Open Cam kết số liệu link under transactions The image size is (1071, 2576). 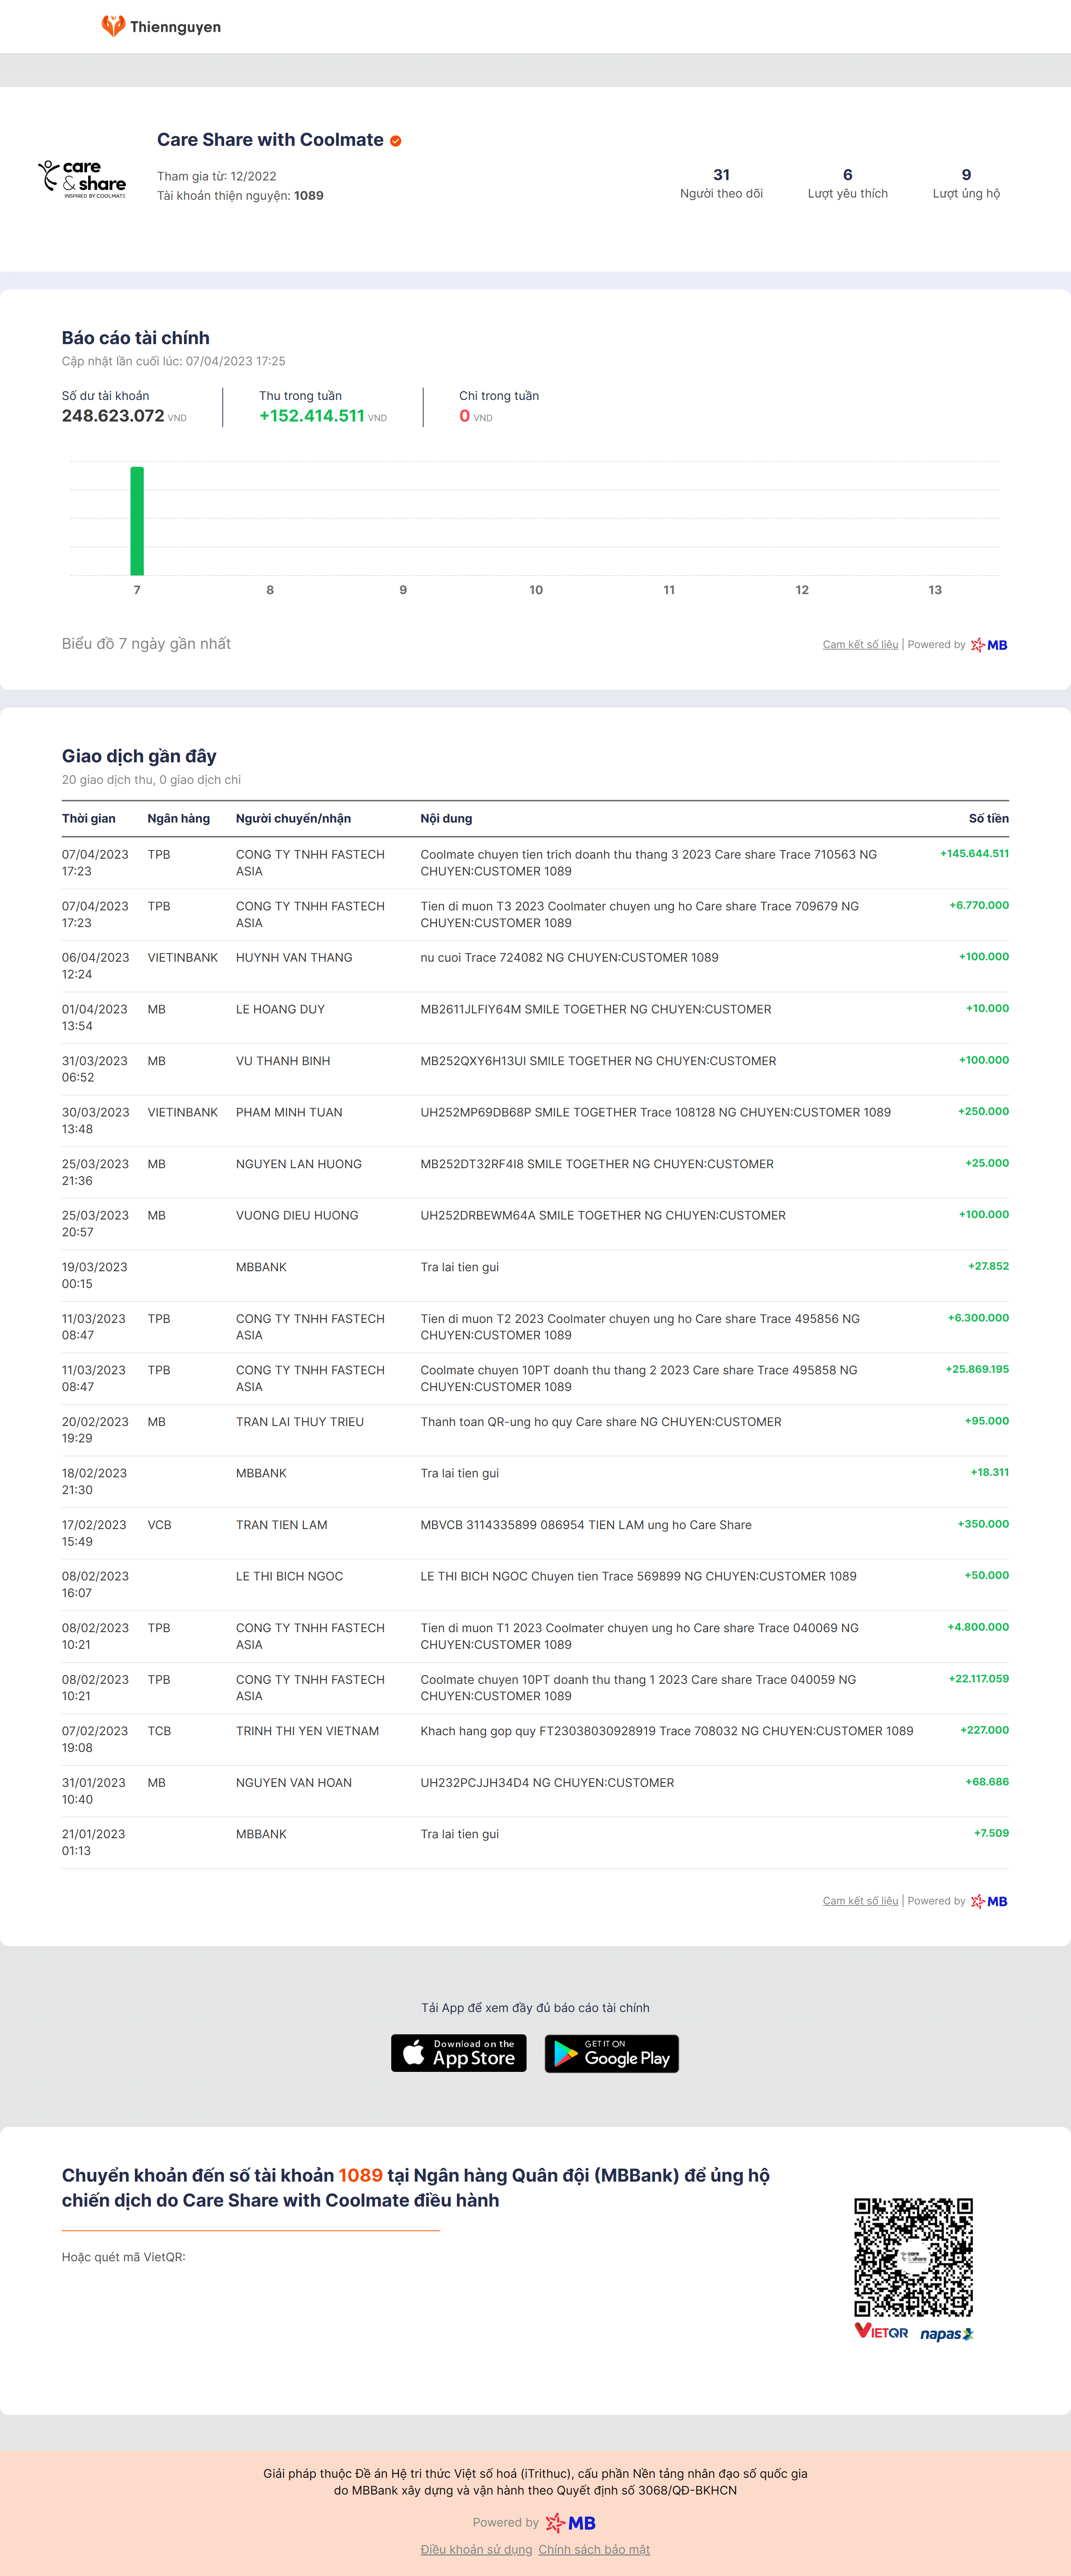point(860,1901)
